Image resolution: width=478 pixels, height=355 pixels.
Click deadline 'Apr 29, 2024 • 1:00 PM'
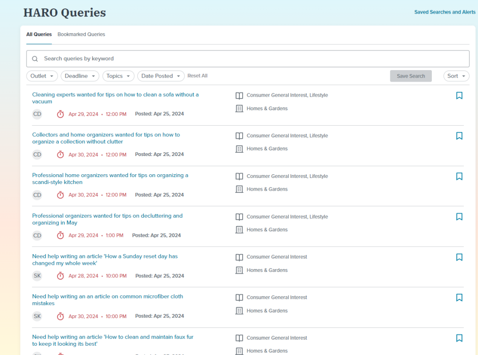[x=96, y=235]
